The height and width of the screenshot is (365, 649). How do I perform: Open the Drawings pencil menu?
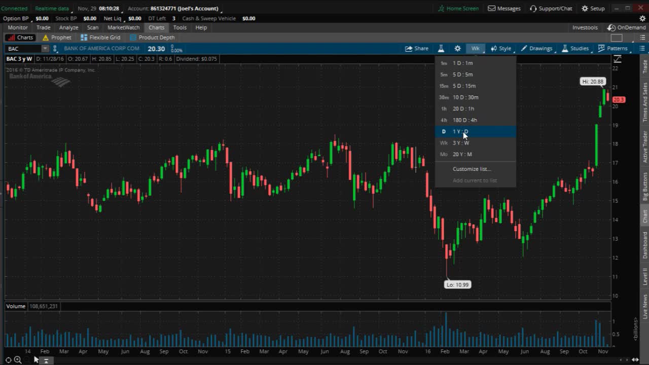point(536,49)
